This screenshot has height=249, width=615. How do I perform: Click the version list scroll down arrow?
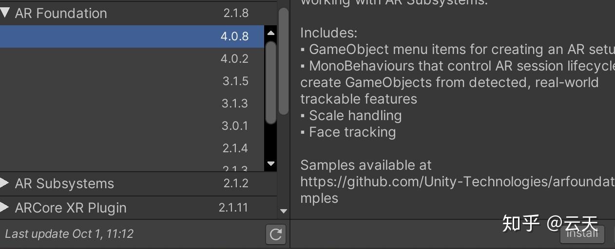point(271,164)
